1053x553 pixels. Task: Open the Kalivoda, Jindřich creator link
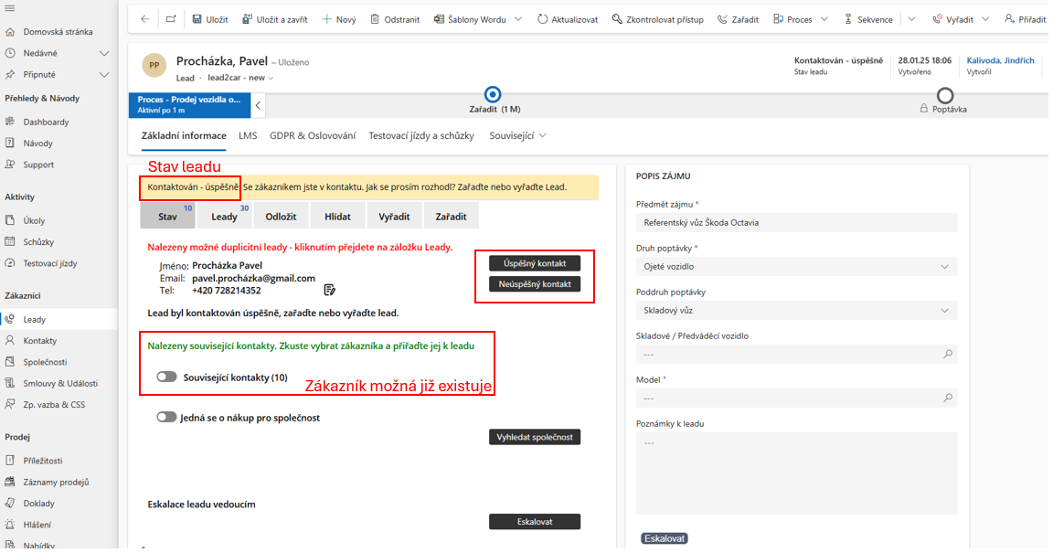1000,60
